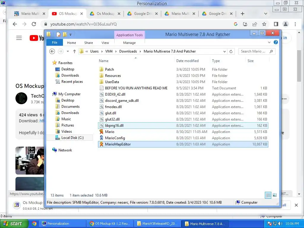Switch to large icons view
The height and width of the screenshot is (228, 304).
[275, 195]
